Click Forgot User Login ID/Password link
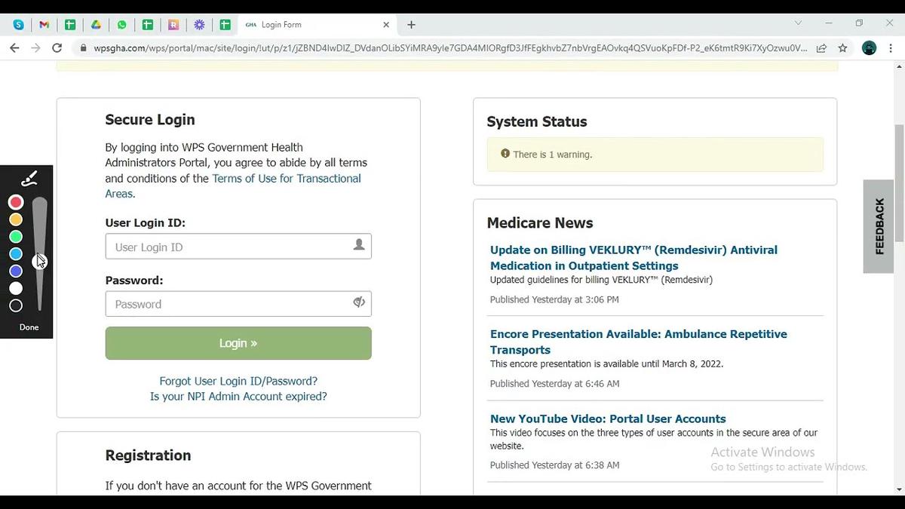Screen dimensions: 905x509 tap(238, 381)
